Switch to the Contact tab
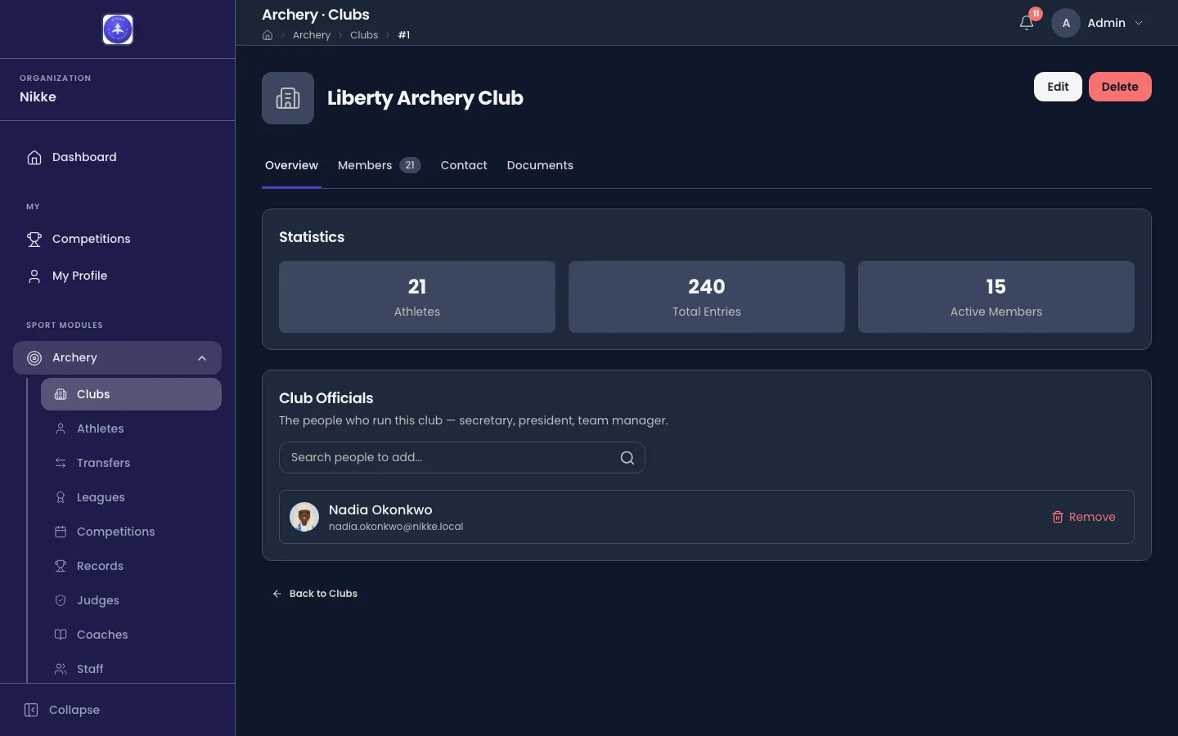1178x736 pixels. [464, 165]
